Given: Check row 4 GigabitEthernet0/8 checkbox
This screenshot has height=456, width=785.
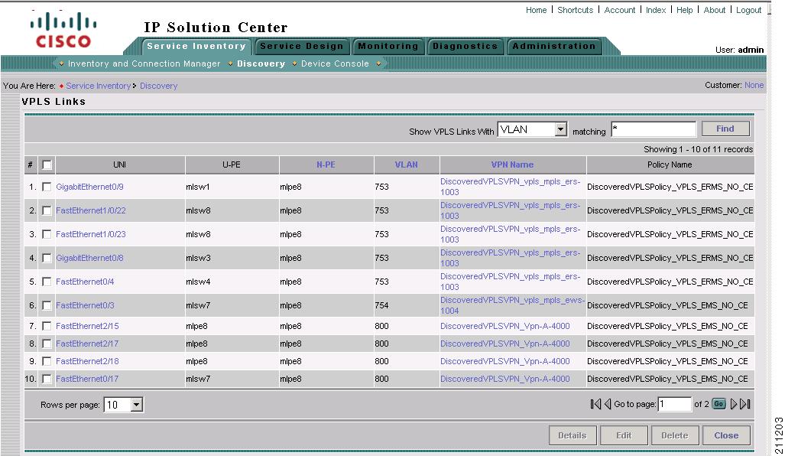Looking at the screenshot, I should click(x=47, y=258).
